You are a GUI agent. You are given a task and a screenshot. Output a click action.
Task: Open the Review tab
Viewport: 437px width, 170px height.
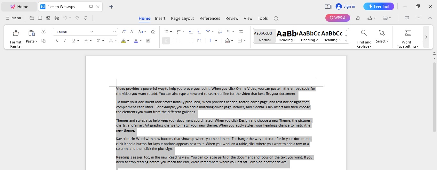pyautogui.click(x=232, y=18)
